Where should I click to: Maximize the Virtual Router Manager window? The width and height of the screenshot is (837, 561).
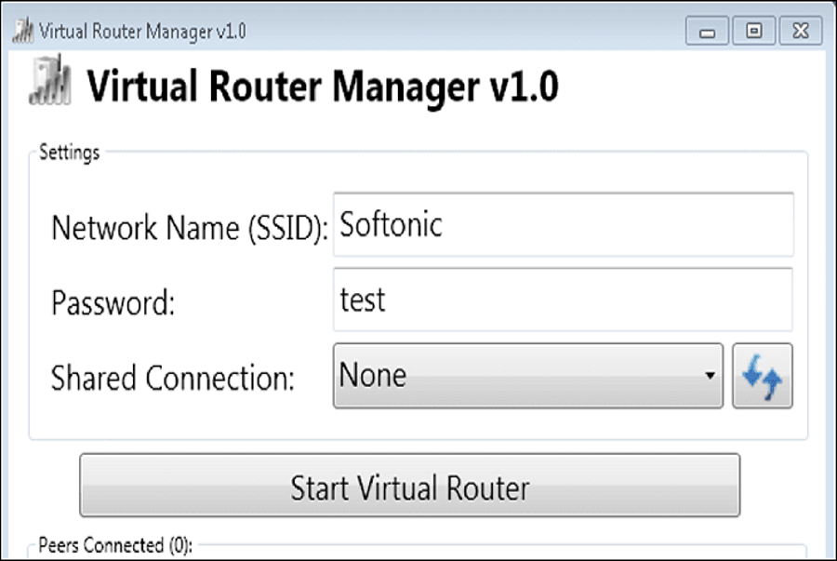click(753, 31)
